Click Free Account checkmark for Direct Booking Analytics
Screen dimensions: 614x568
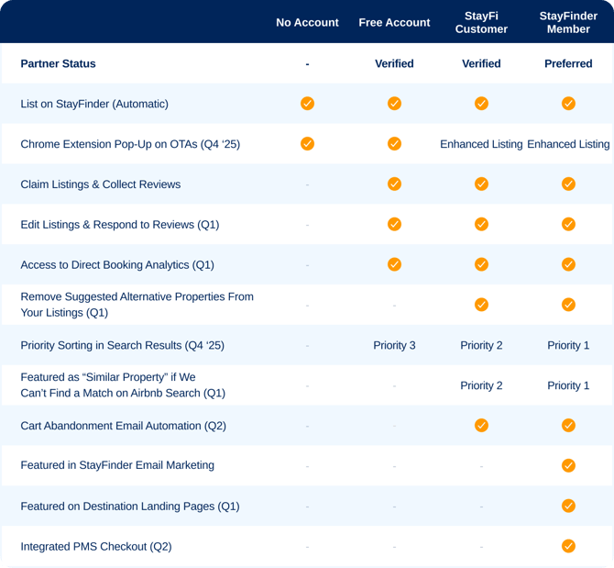tap(394, 264)
